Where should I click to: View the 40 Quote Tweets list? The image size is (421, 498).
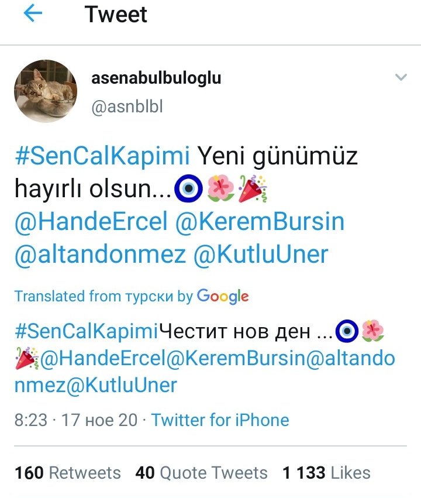point(202,473)
